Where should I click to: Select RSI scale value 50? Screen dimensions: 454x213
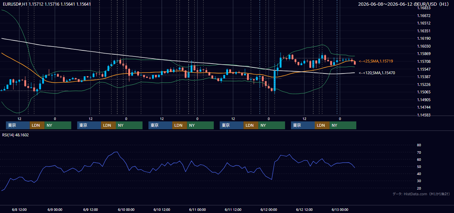(x=419, y=167)
